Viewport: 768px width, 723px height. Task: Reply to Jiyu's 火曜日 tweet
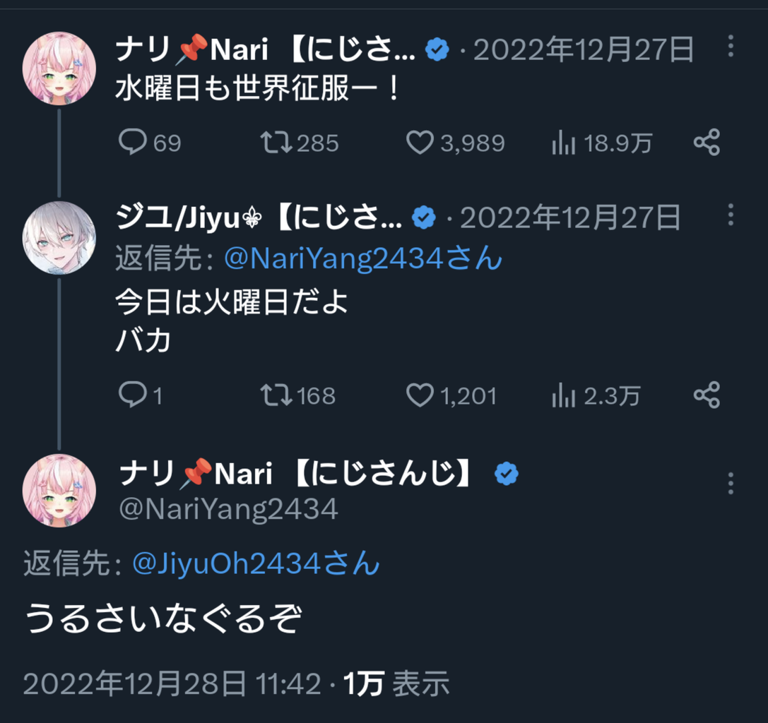140,395
